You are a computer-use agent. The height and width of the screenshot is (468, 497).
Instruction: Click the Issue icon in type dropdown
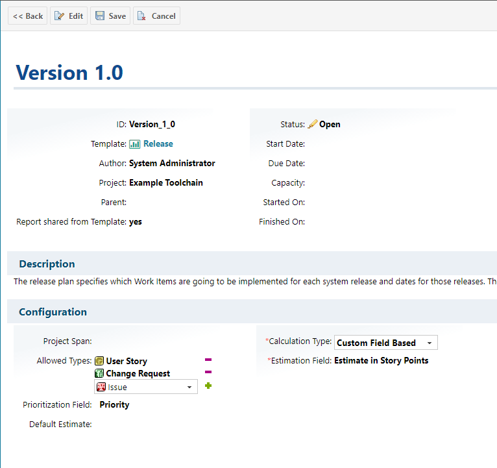[101, 388]
